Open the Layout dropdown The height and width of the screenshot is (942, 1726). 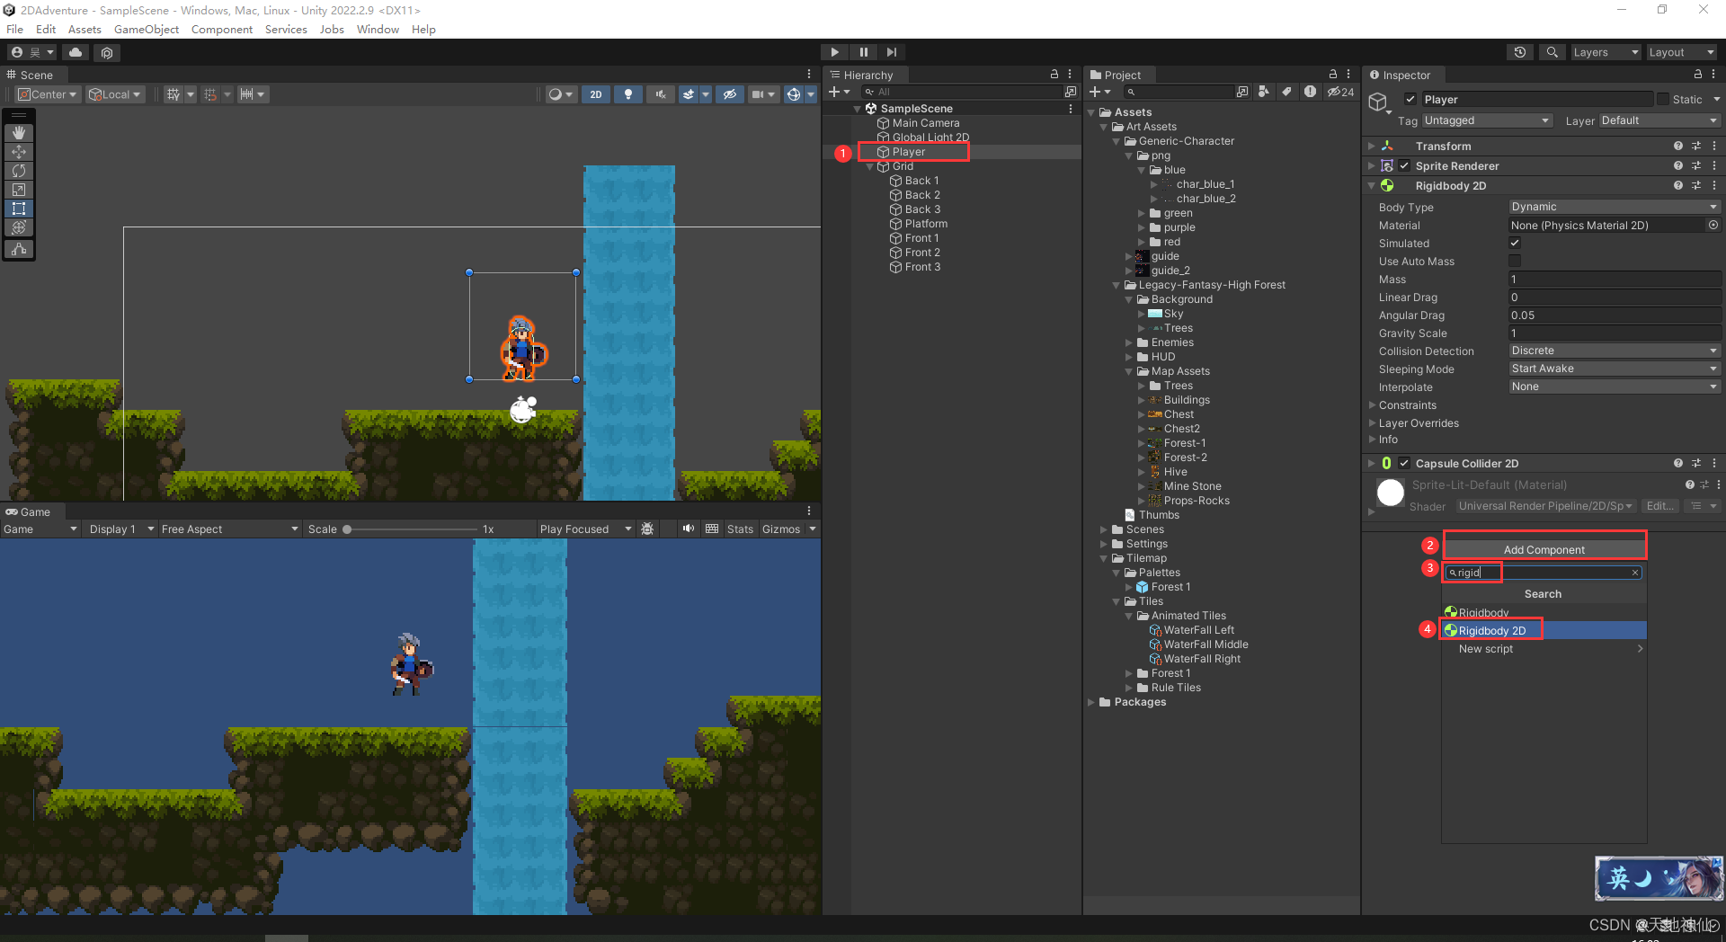click(1681, 52)
